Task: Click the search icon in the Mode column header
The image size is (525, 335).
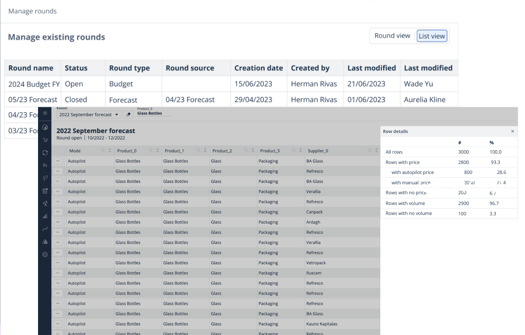Action: pyautogui.click(x=103, y=151)
